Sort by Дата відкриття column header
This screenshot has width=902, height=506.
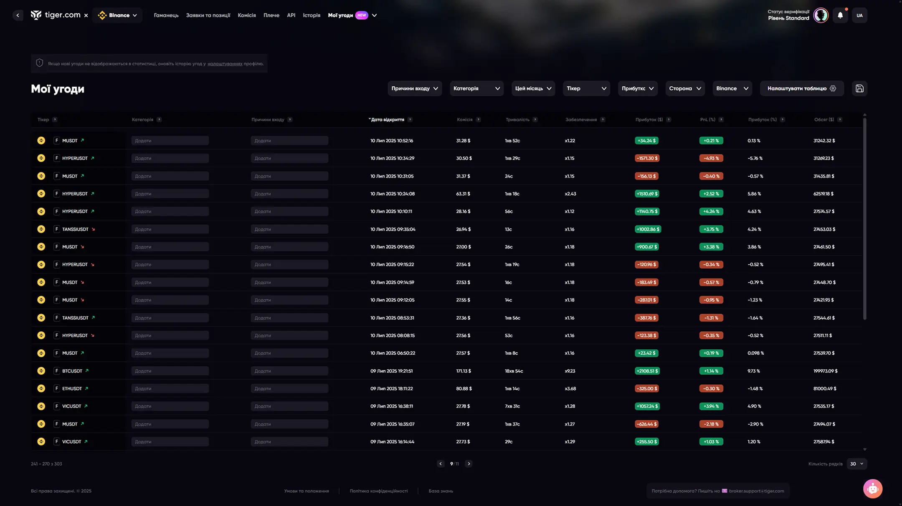coord(387,120)
